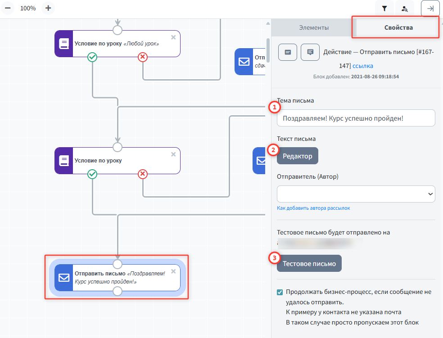Screen dimensions: 443x338
Task: Click the speech-bubble comment icon beside Действие title
Action: coord(310,52)
